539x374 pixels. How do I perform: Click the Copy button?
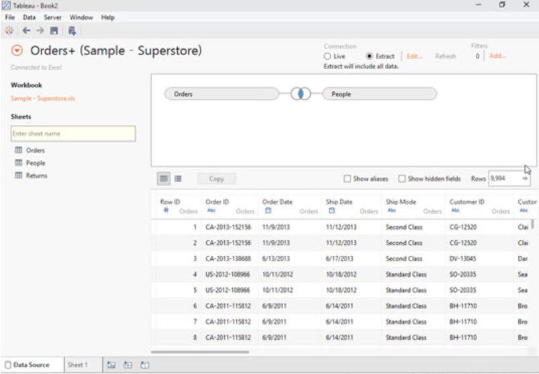pyautogui.click(x=217, y=179)
